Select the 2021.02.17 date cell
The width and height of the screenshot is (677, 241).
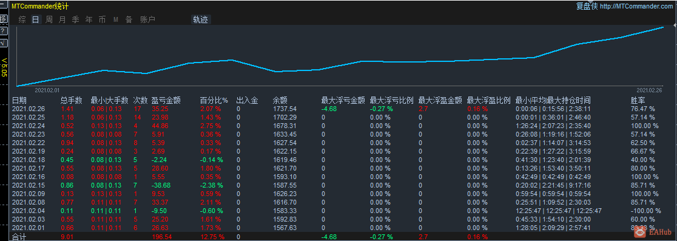(28, 168)
